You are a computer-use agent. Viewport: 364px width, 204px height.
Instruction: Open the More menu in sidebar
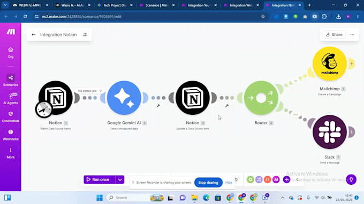coord(11,153)
